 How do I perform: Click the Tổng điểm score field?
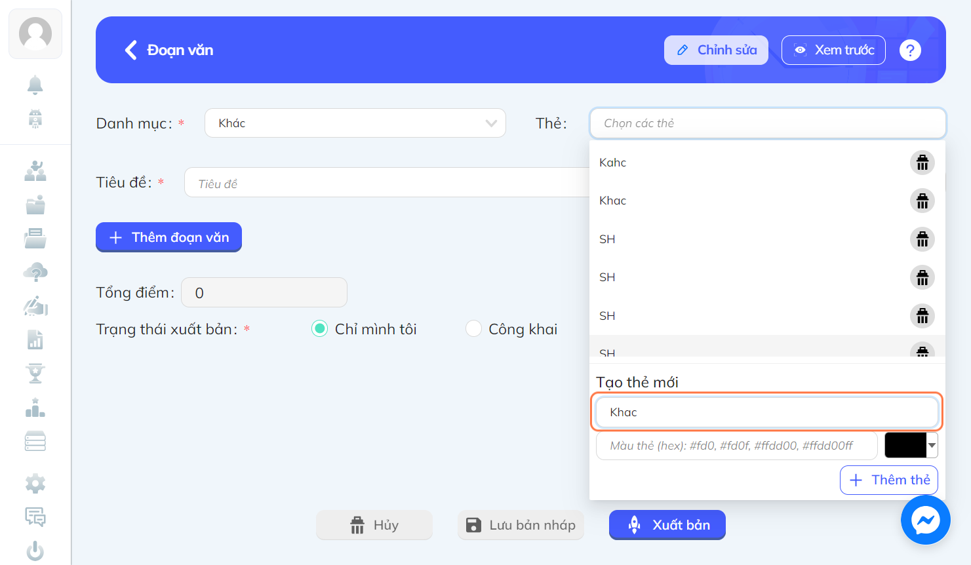click(264, 292)
